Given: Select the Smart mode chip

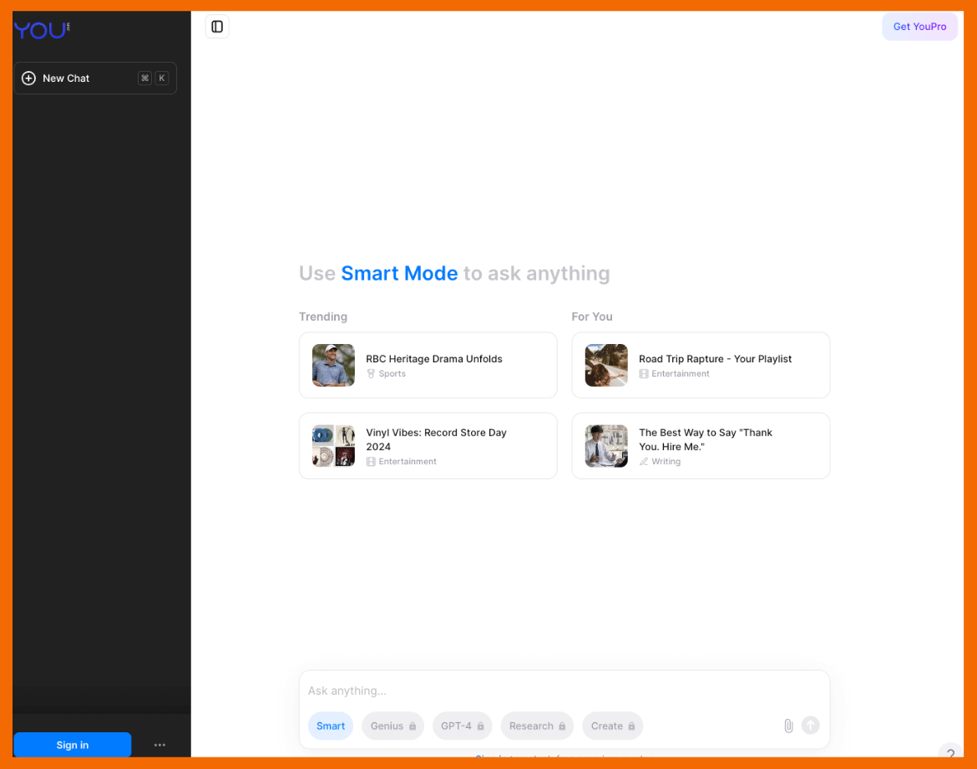Looking at the screenshot, I should pos(330,726).
